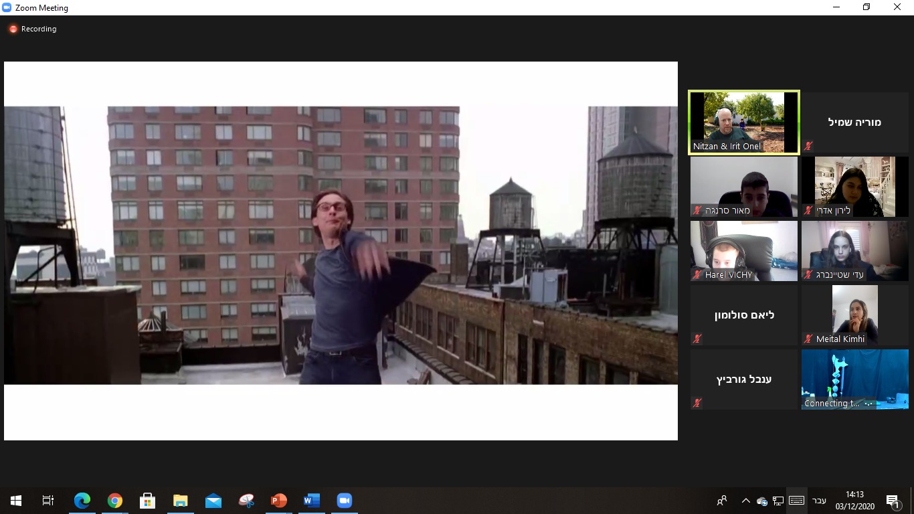Viewport: 914px width, 514px height.
Task: Open the Microsoft Store taskbar icon
Action: [x=148, y=501]
